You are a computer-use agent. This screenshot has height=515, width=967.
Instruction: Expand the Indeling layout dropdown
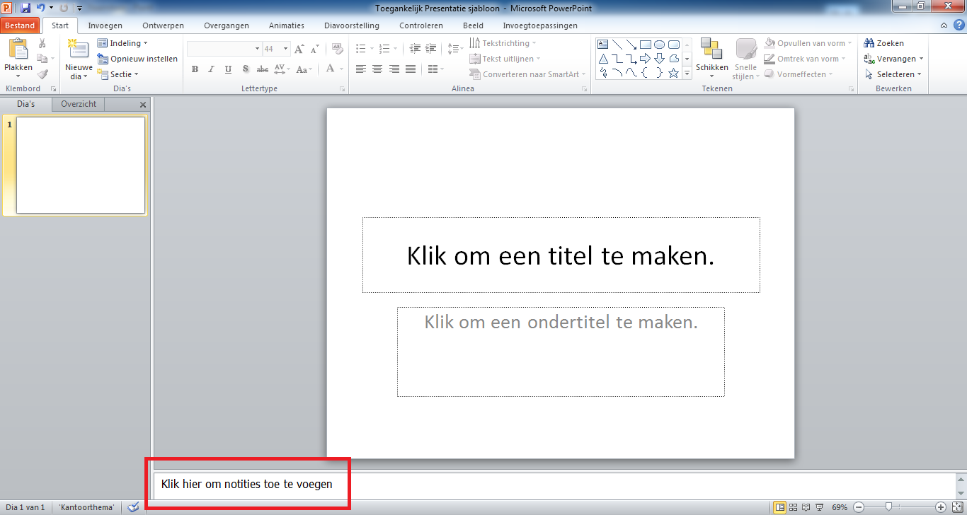click(x=122, y=43)
